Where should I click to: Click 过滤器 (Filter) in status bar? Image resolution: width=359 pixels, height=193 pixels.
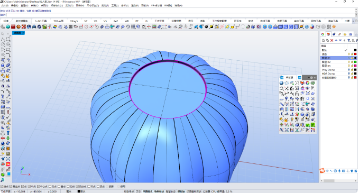pyautogui.click(x=206, y=191)
